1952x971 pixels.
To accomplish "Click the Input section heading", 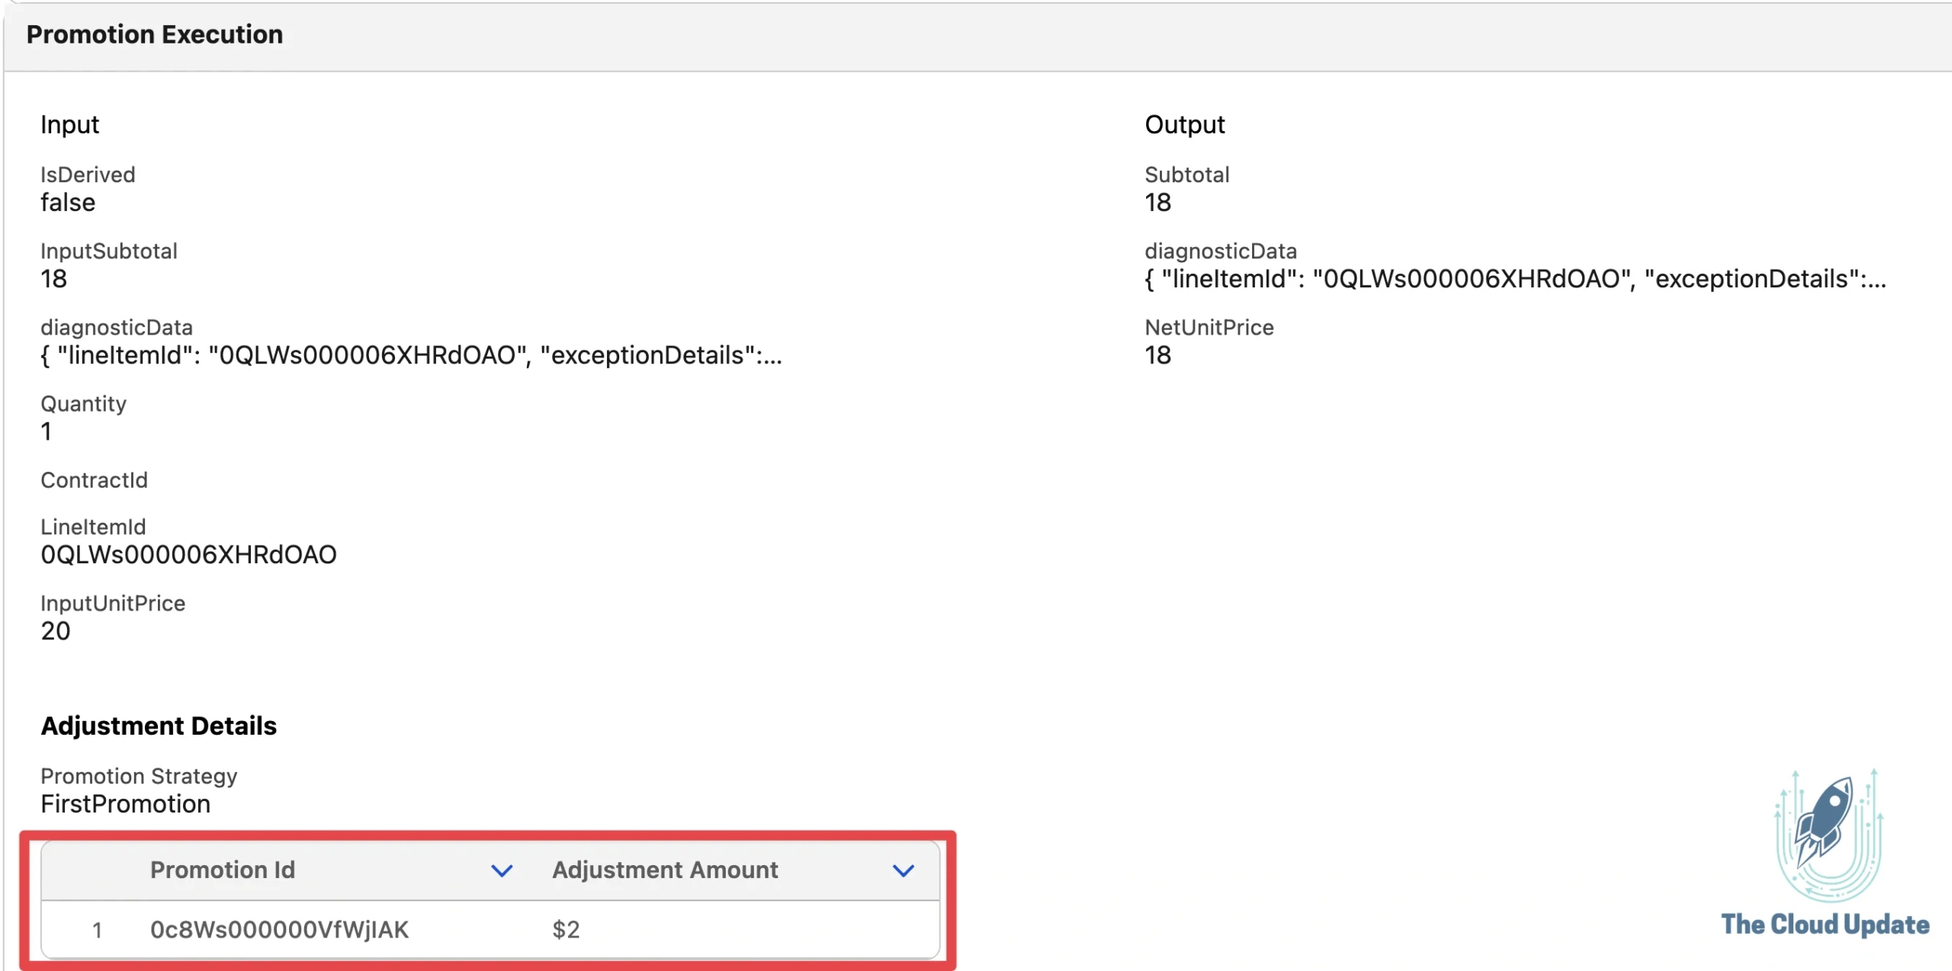I will click(69, 124).
